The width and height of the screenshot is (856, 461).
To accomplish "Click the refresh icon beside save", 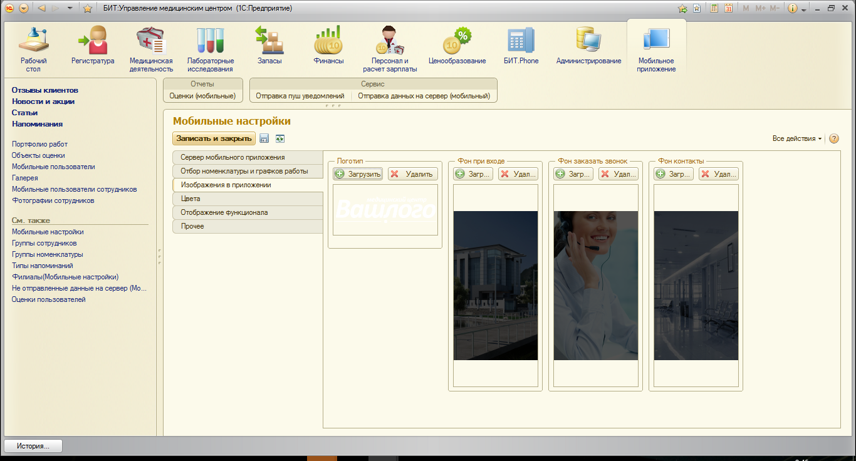I will click(x=279, y=138).
